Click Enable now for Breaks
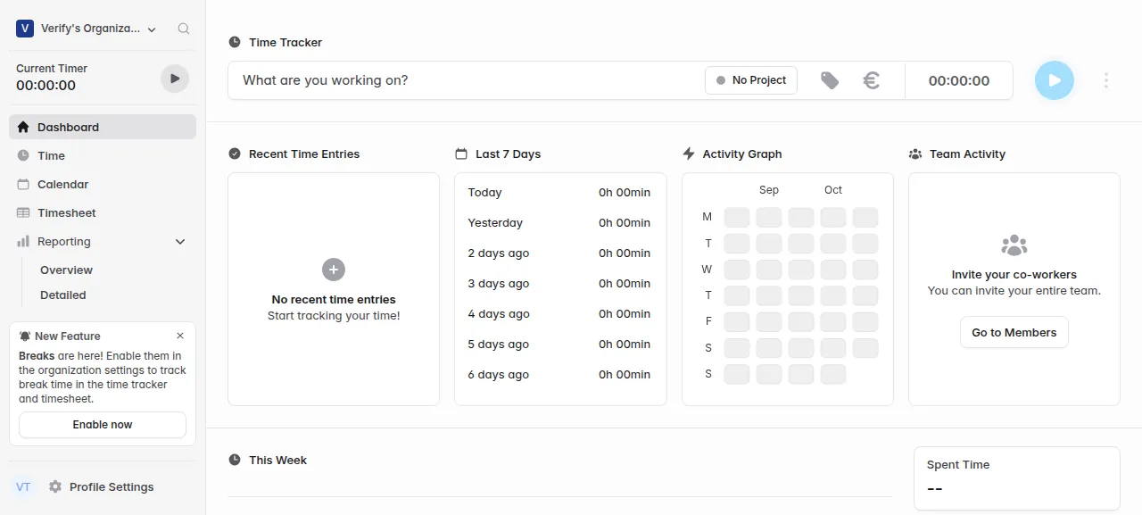 coord(103,425)
